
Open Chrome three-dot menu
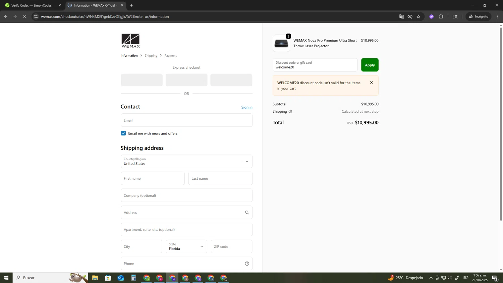click(497, 16)
